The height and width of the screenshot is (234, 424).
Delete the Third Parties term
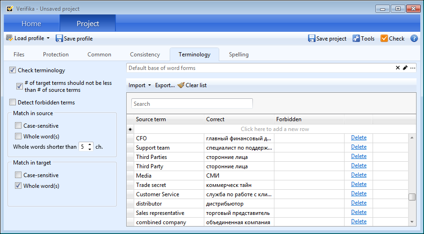359,156
